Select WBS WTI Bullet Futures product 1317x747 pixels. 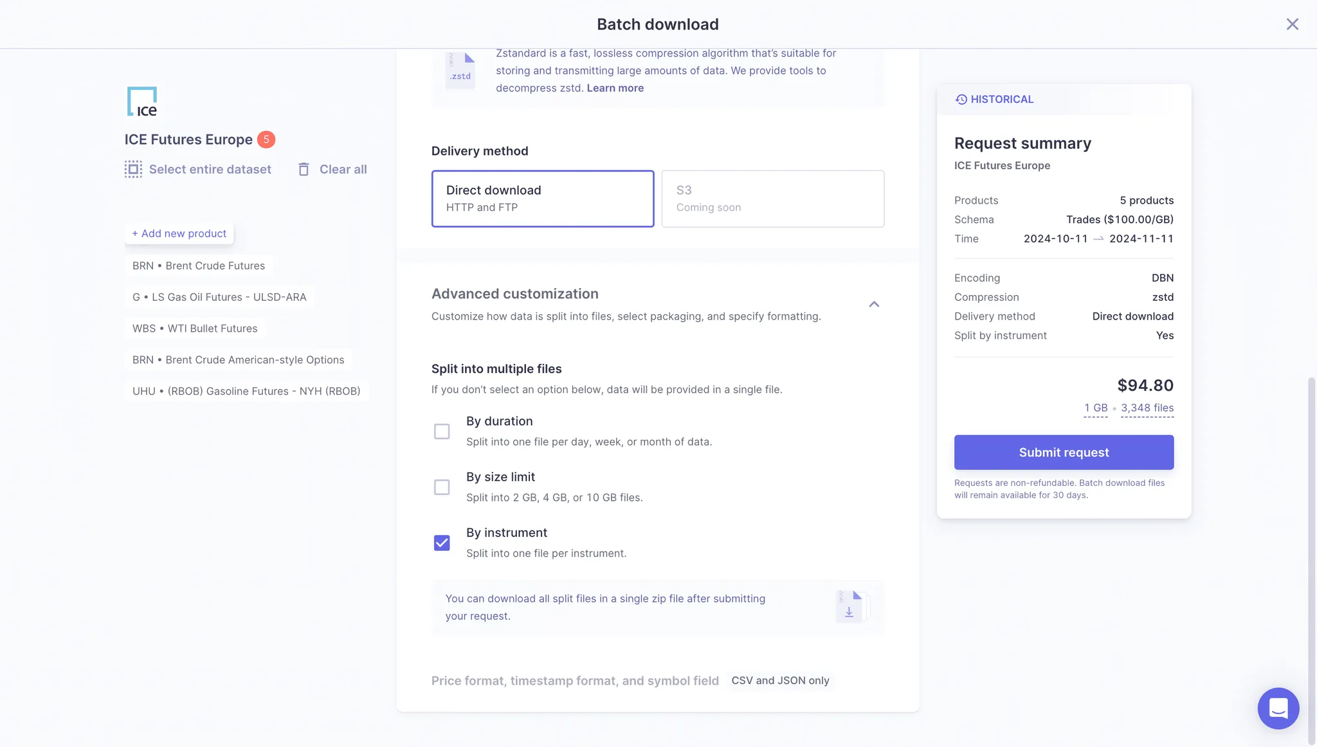(195, 328)
